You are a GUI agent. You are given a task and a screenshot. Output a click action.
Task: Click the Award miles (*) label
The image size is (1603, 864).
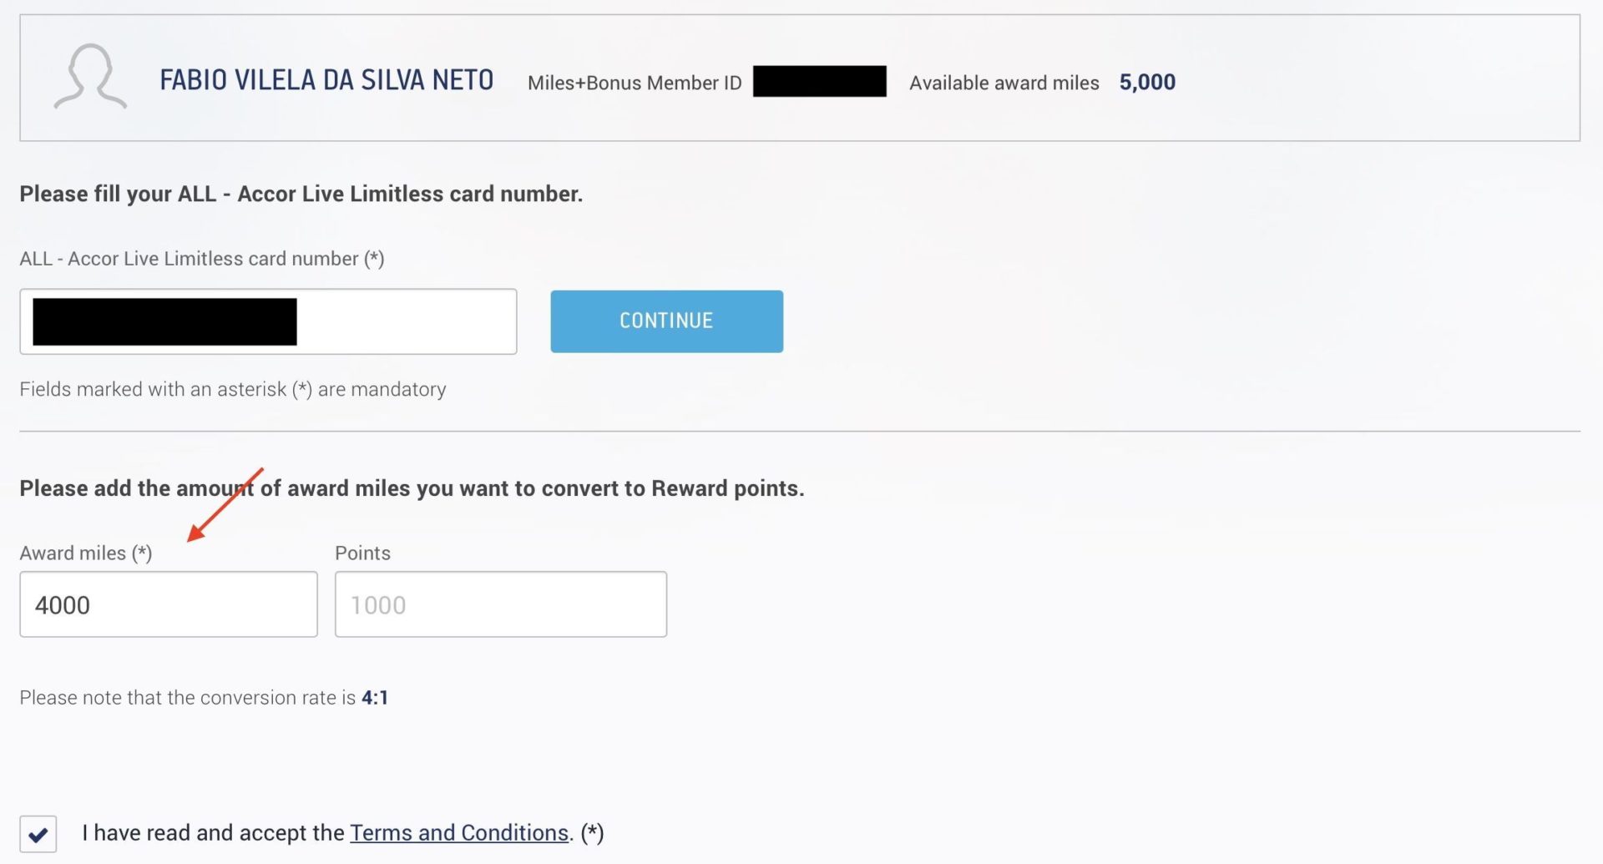(86, 553)
